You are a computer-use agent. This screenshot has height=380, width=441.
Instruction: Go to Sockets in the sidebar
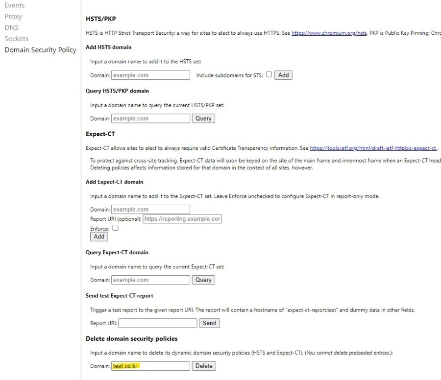17,39
